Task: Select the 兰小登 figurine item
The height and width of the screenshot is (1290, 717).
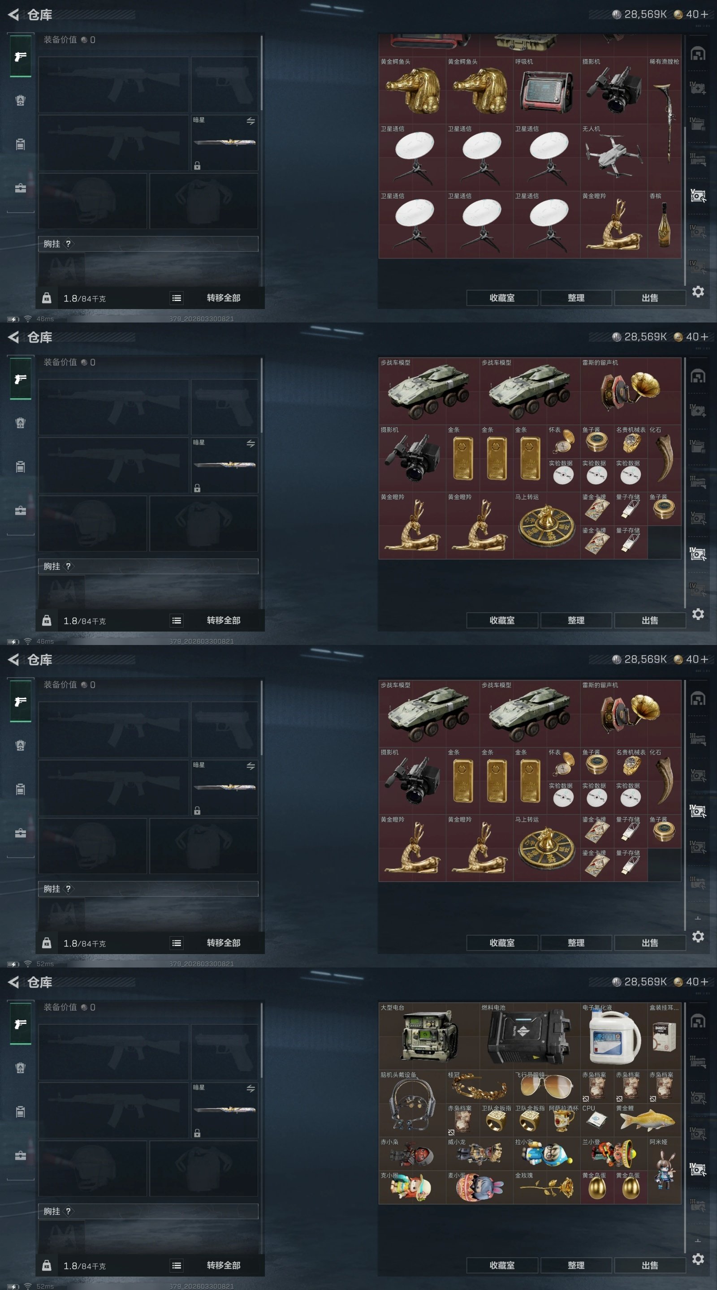Action: 614,1153
